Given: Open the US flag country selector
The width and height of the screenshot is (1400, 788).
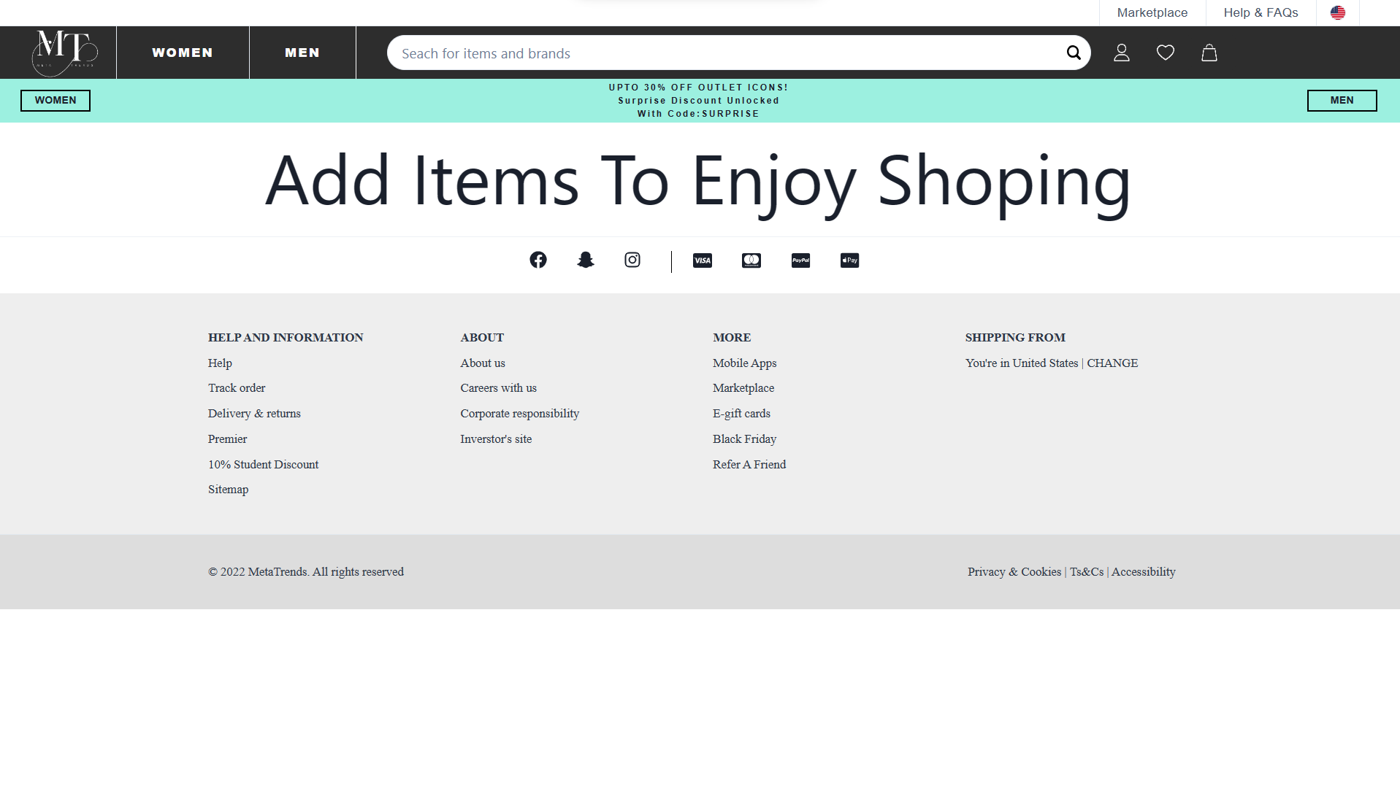Looking at the screenshot, I should pyautogui.click(x=1337, y=12).
